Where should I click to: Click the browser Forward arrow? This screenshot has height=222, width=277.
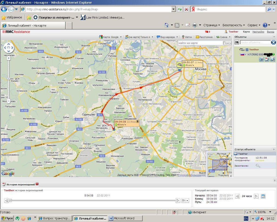coord(11,9)
